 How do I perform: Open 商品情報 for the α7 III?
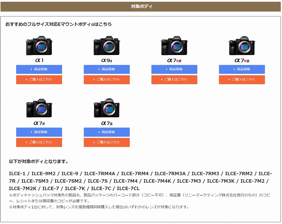pyautogui.click(x=107, y=132)
